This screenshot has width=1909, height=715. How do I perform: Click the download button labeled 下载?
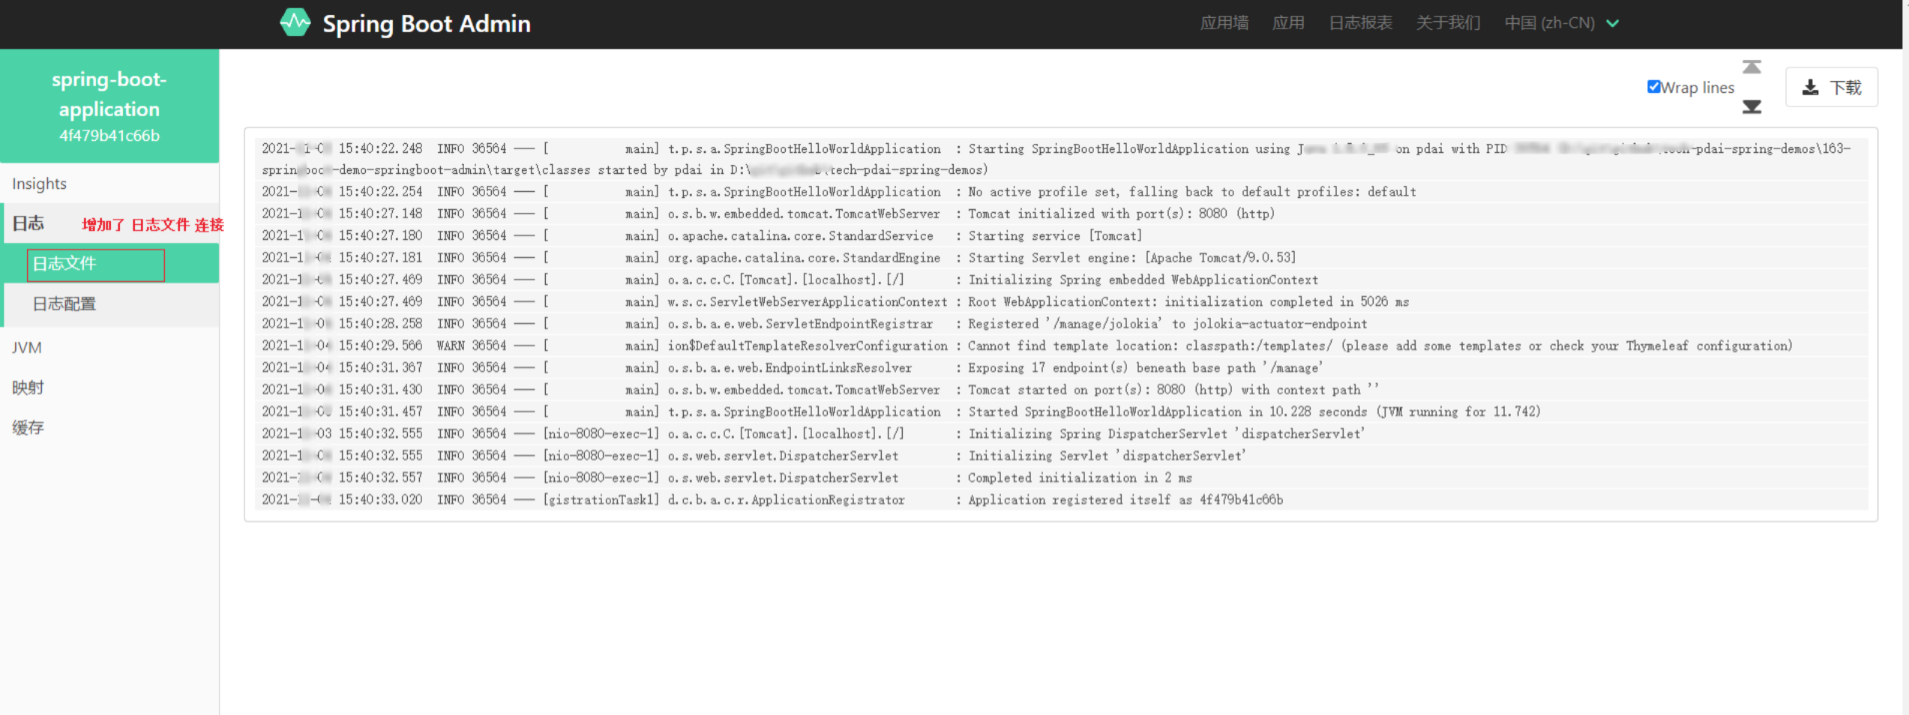click(1831, 88)
